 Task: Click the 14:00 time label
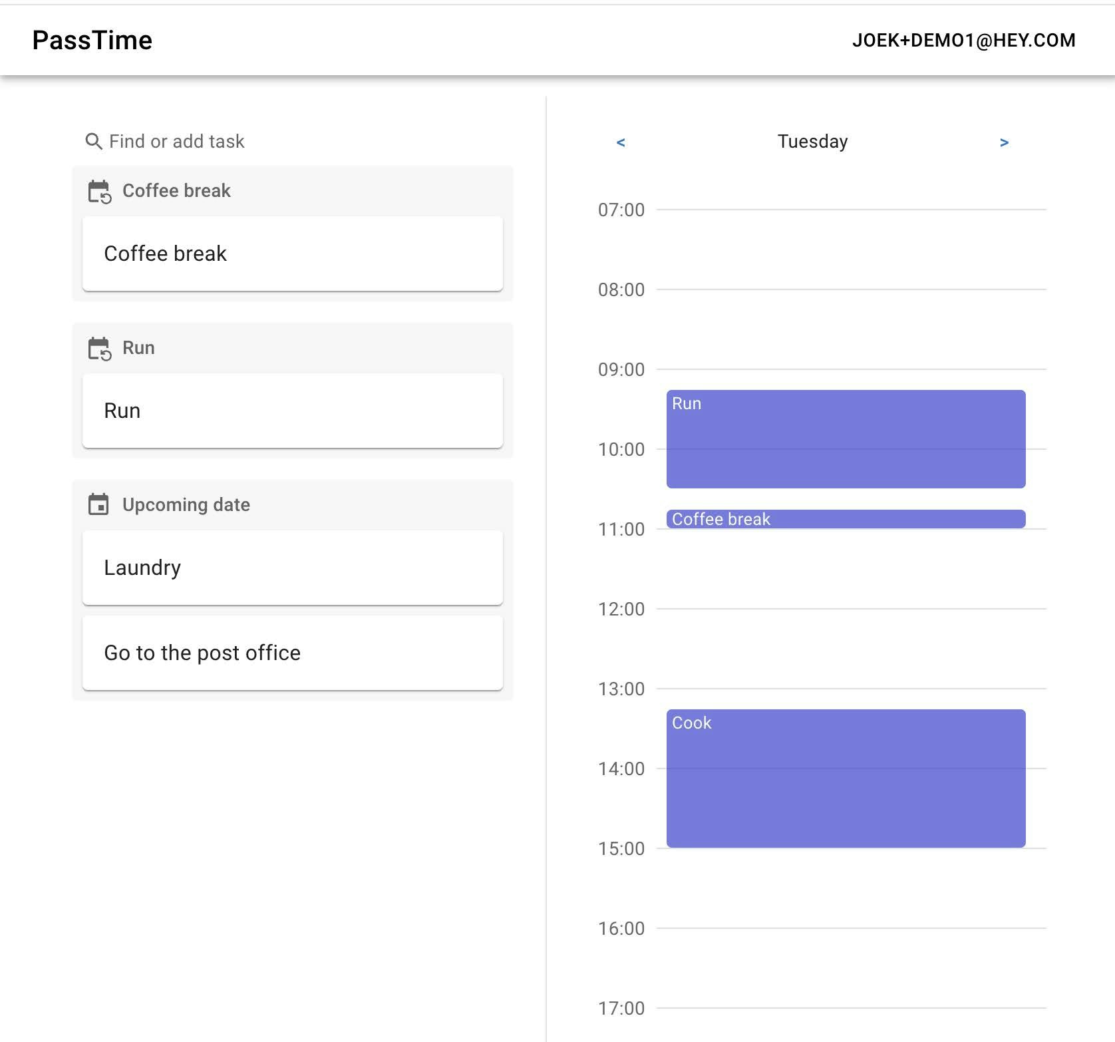pyautogui.click(x=621, y=769)
